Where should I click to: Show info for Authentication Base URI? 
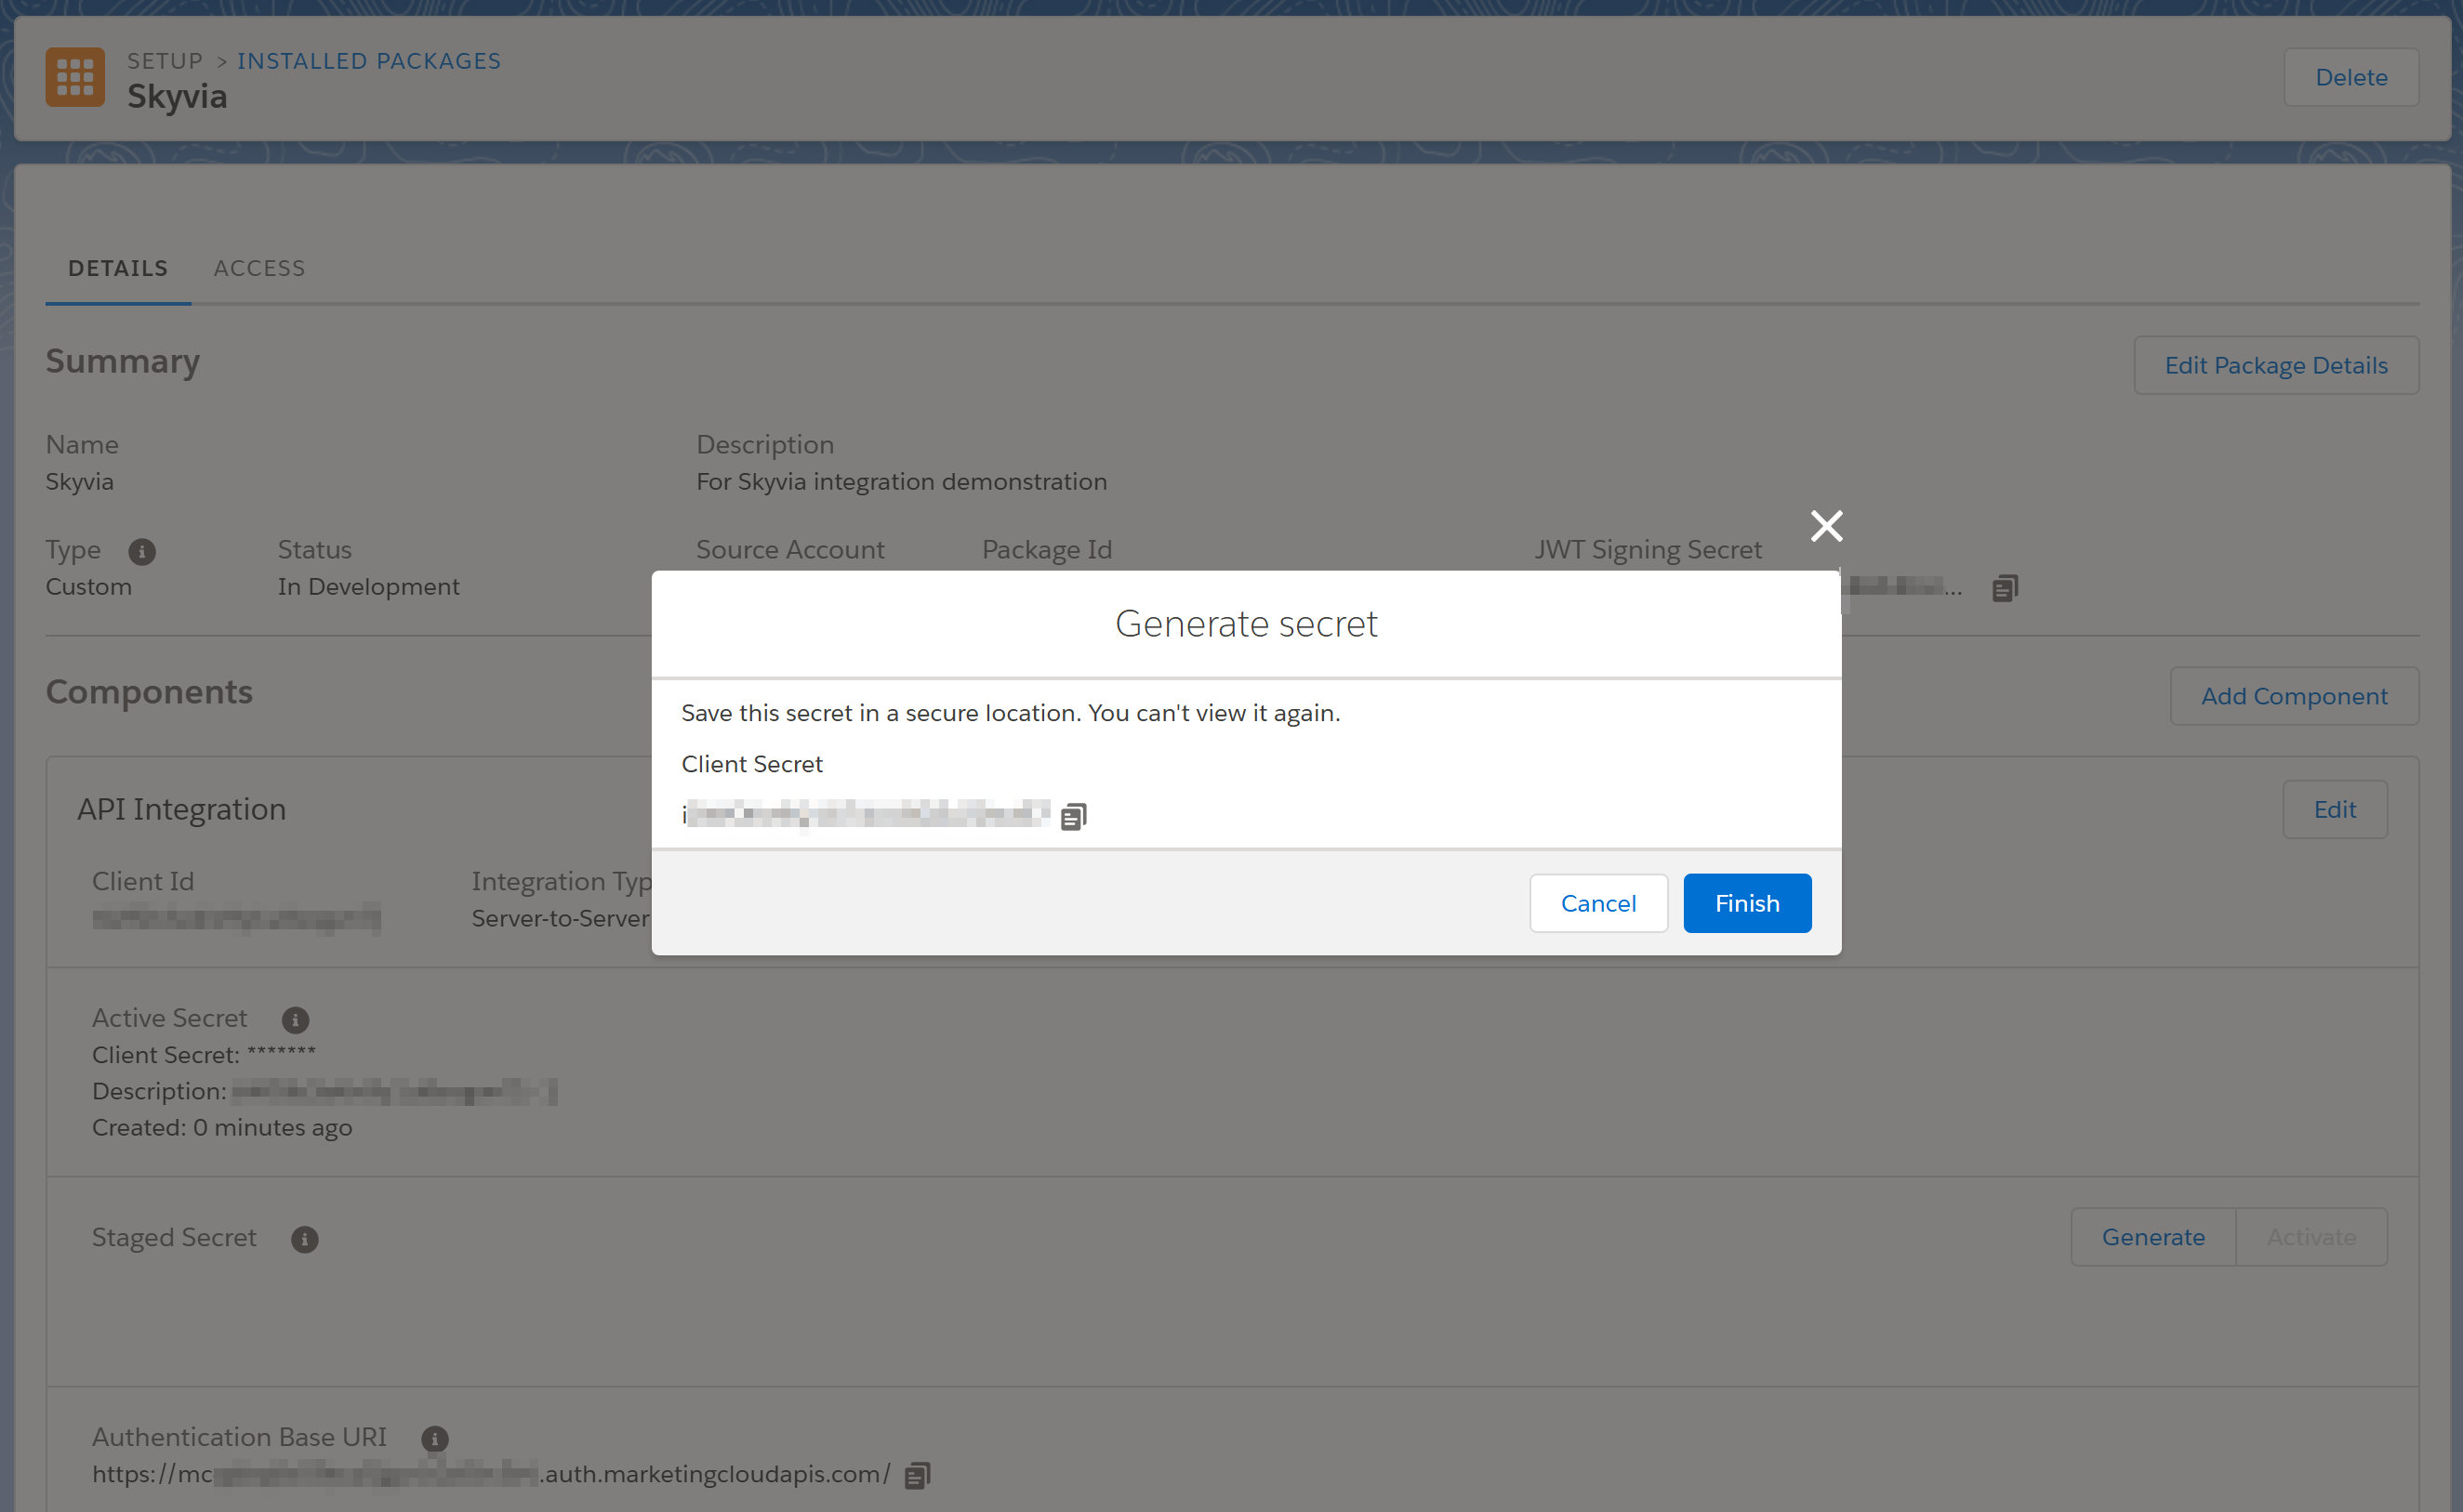coord(434,1438)
